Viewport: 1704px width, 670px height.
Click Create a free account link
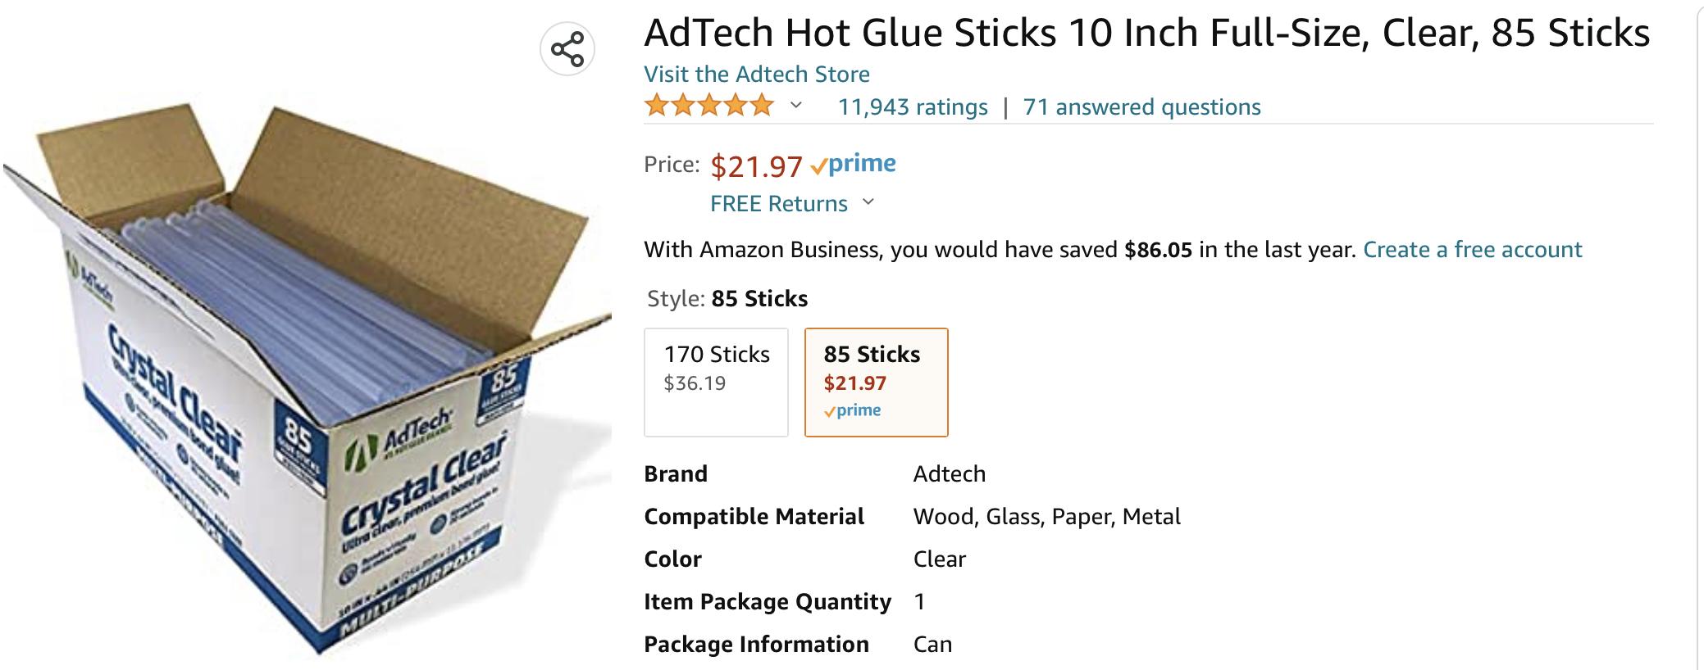[x=1472, y=250]
